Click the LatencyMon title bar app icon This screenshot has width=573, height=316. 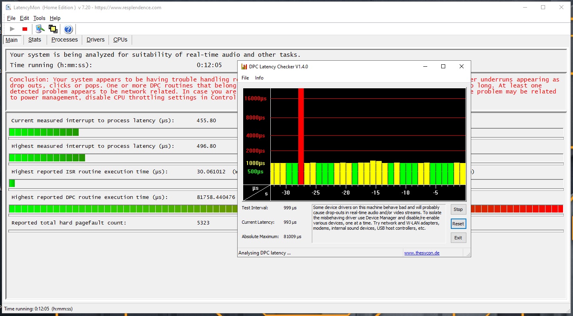pos(8,7)
